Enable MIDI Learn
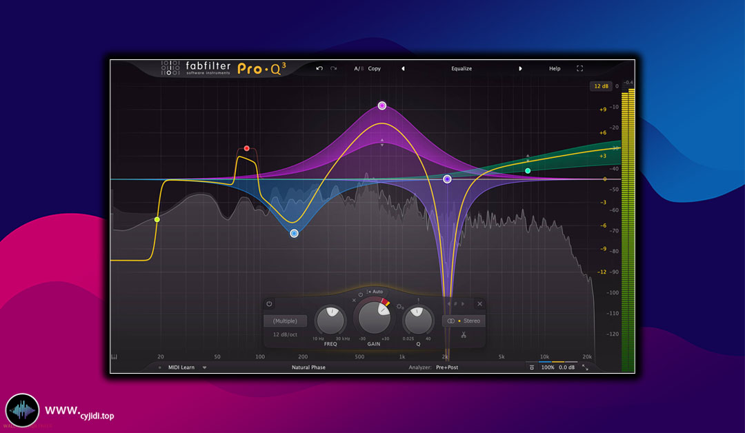The width and height of the screenshot is (745, 433). 181,367
